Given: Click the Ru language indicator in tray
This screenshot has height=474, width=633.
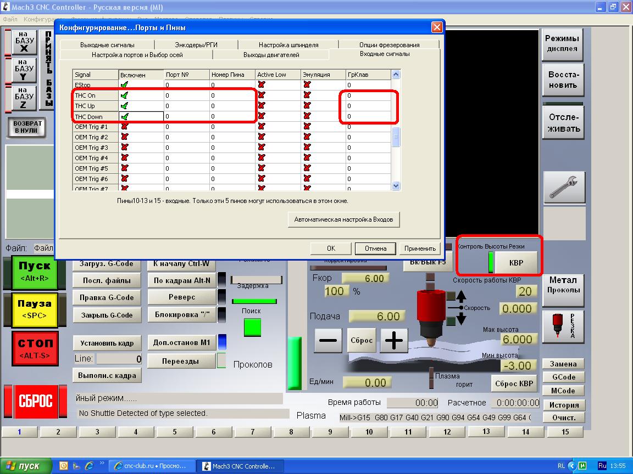Looking at the screenshot, I should click(602, 466).
